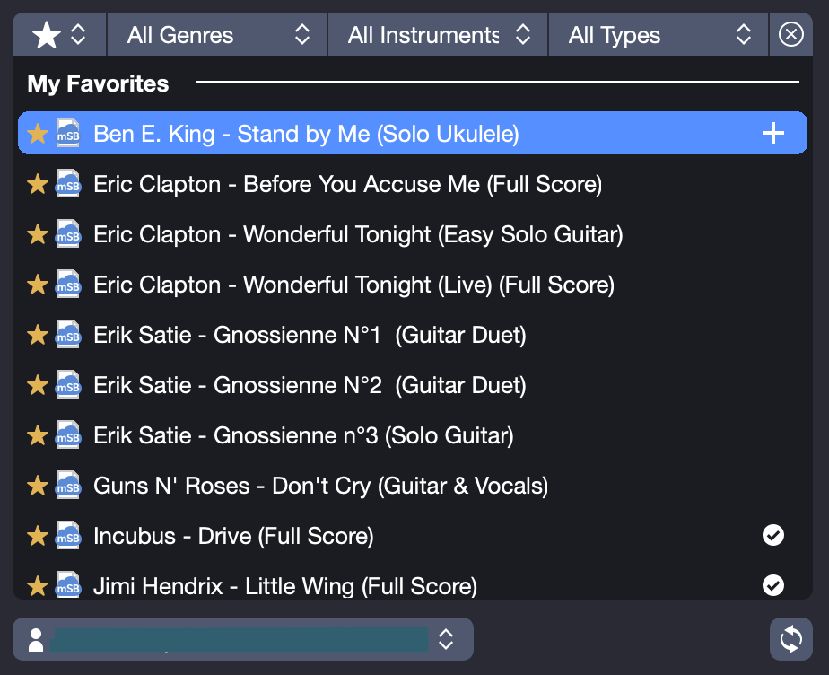This screenshot has height=675, width=829.
Task: Unfavorite Ben E. King Stand by Me star
Action: tap(38, 134)
